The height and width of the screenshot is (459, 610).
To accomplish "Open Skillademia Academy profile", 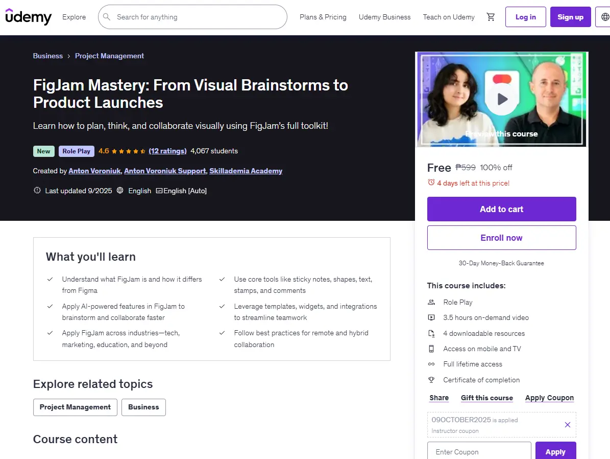I will coord(246,171).
